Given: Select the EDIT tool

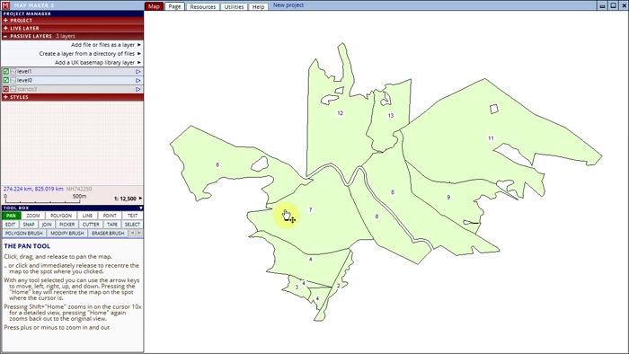Looking at the screenshot, I should pos(11,225).
